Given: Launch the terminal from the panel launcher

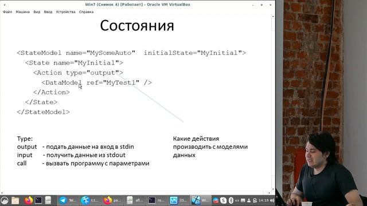Looking at the screenshot, I should pyautogui.click(x=38, y=200).
